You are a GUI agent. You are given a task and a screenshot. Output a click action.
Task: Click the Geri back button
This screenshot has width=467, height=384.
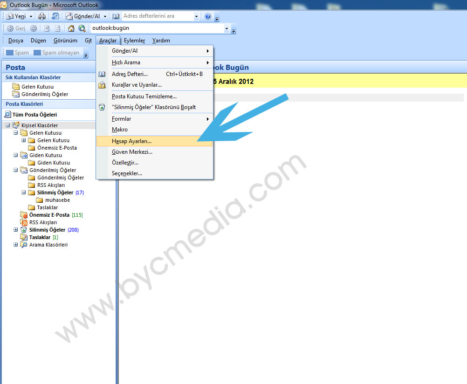click(x=16, y=28)
